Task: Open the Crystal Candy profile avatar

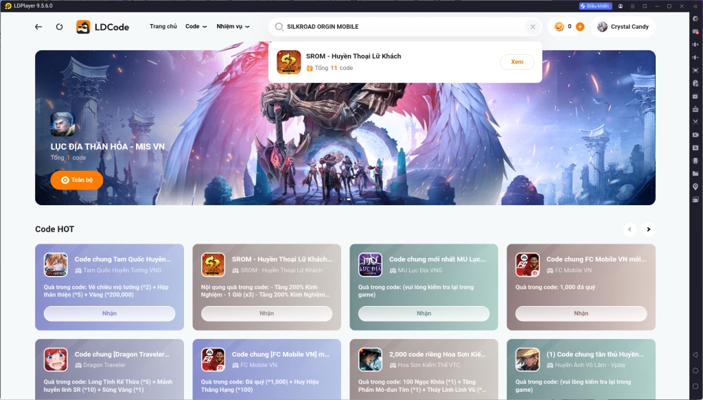Action: coord(602,27)
